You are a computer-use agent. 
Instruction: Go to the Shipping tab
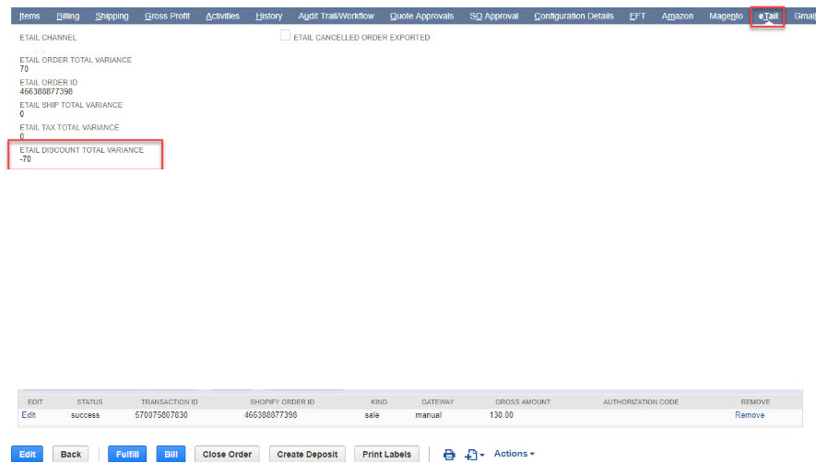click(x=112, y=17)
